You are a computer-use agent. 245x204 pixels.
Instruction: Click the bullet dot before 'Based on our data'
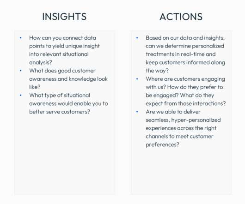click(x=137, y=38)
